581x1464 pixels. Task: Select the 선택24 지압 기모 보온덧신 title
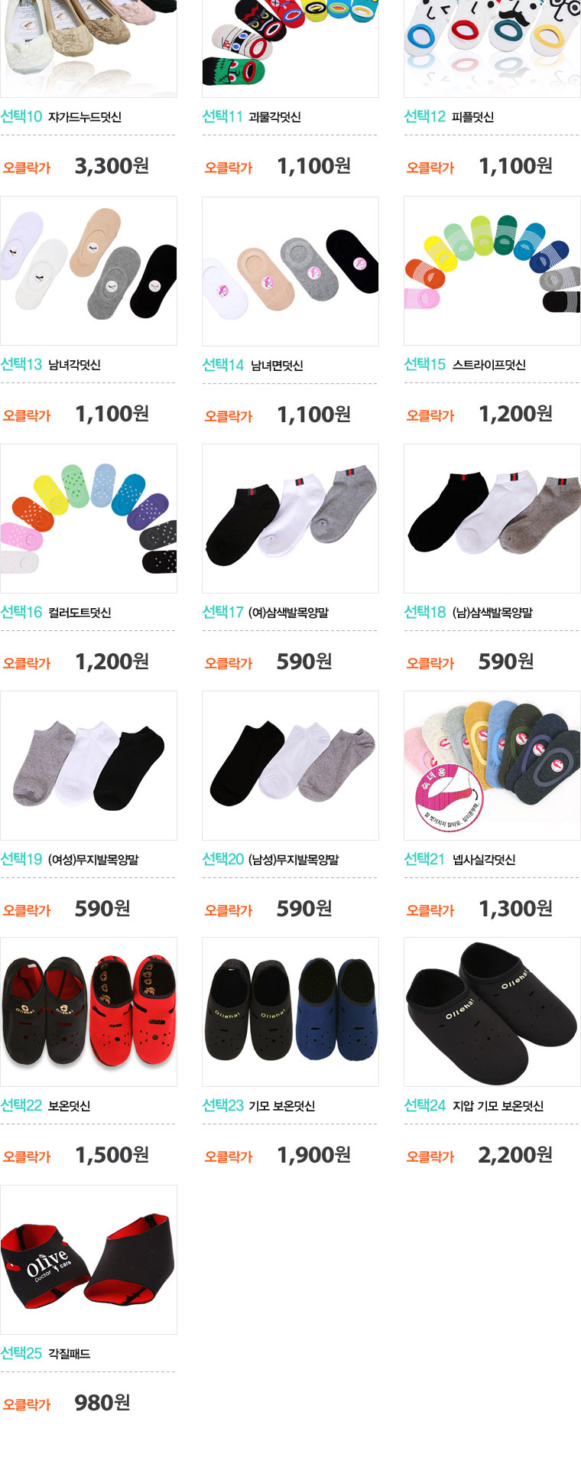[474, 1105]
